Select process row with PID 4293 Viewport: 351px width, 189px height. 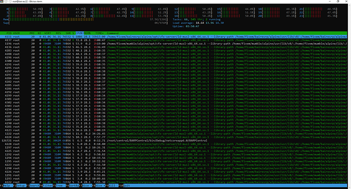(173, 74)
